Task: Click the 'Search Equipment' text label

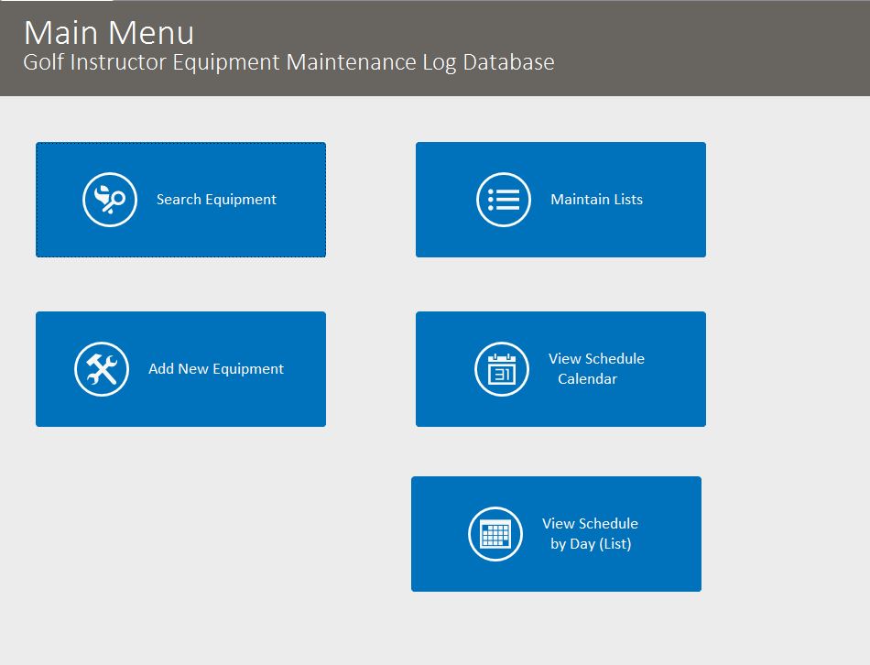Action: tap(216, 199)
